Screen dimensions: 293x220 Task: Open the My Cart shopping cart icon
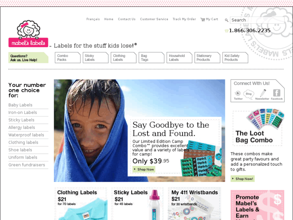tap(203, 19)
